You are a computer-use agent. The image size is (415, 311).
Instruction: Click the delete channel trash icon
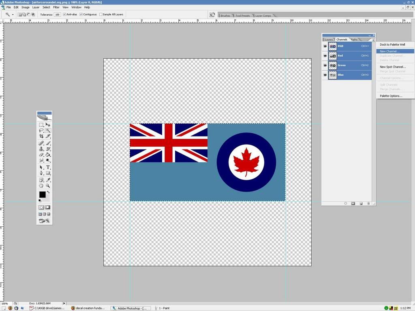click(368, 203)
